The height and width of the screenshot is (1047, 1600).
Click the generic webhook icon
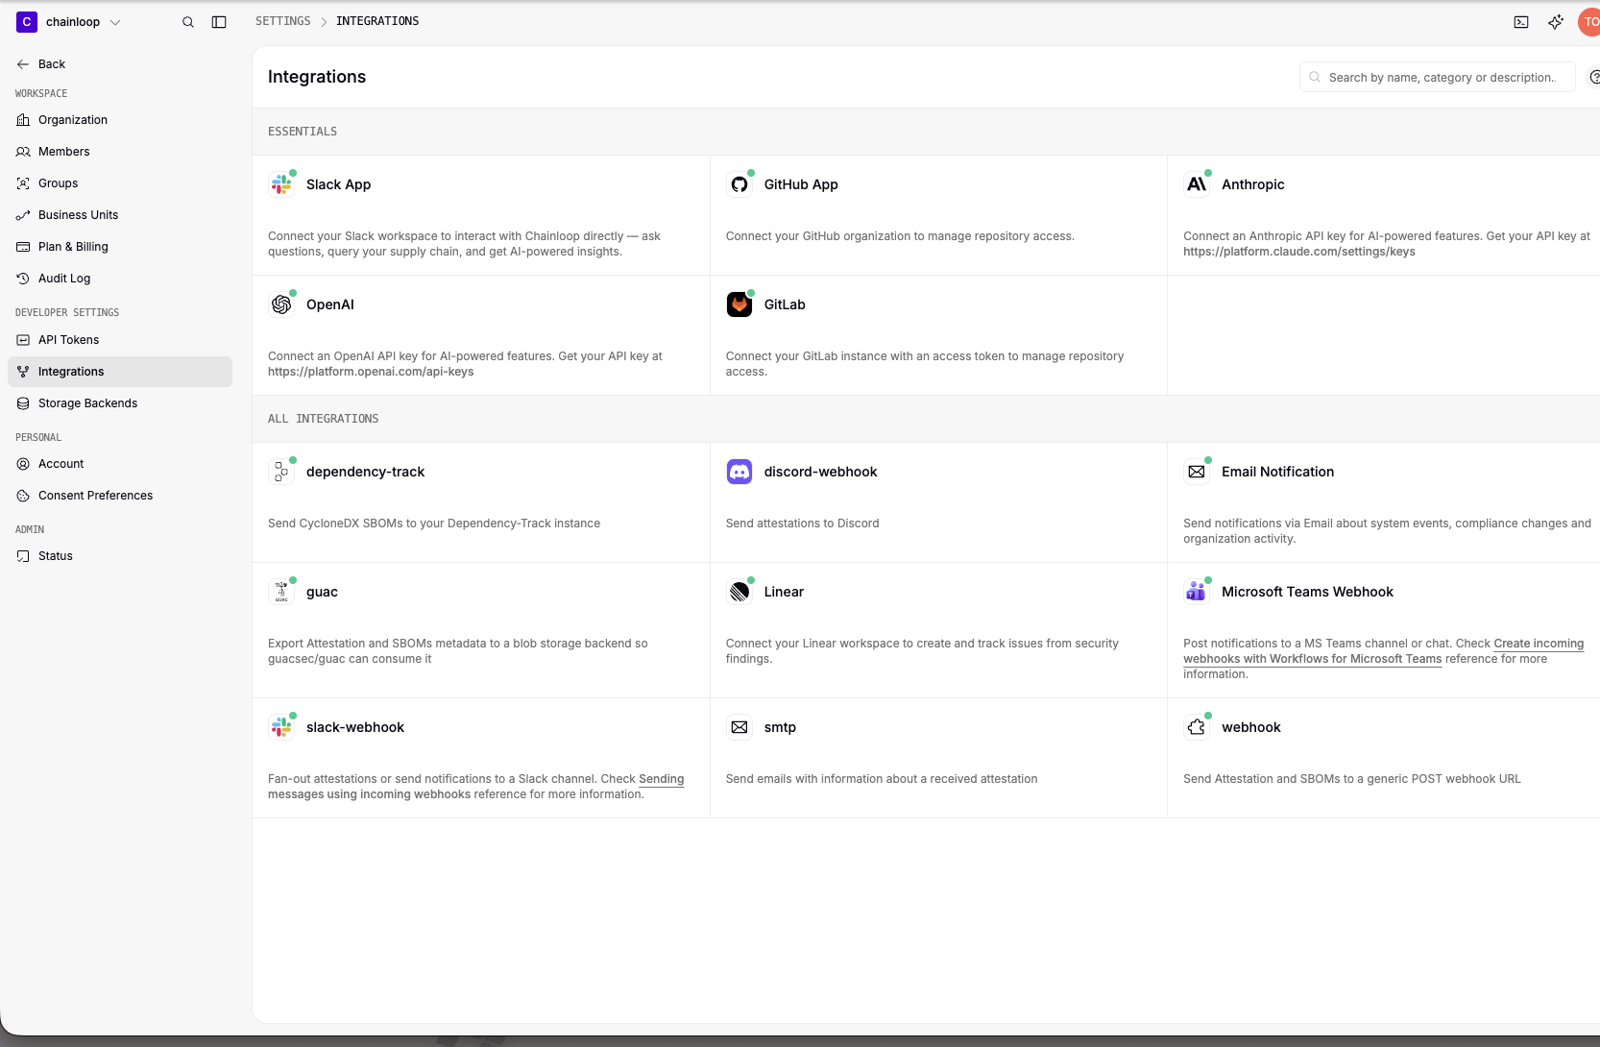click(1197, 727)
